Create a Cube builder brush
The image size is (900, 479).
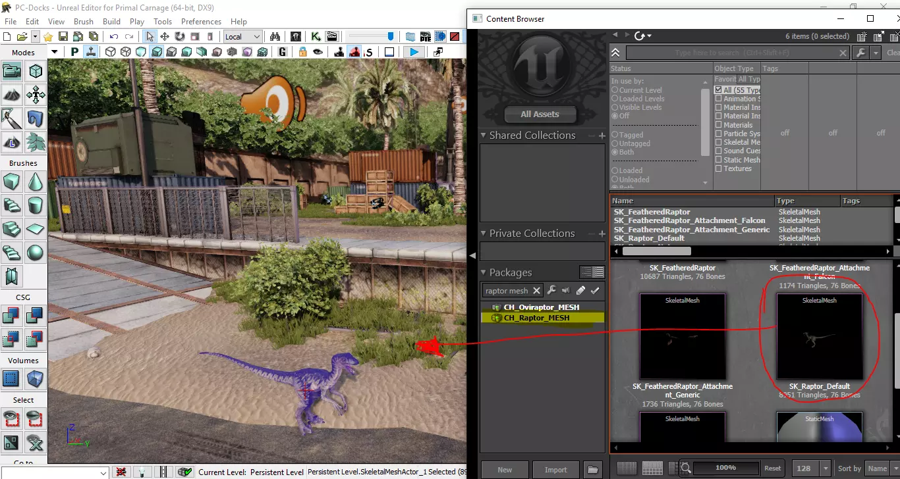coord(12,182)
